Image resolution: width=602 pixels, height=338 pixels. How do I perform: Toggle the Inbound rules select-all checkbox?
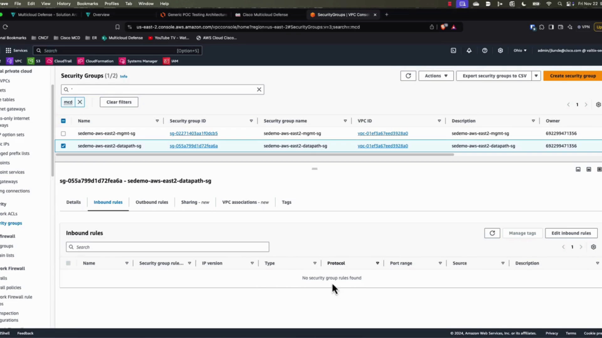tap(68, 263)
